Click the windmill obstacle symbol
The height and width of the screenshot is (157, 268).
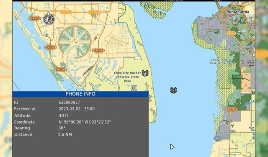coord(134,88)
